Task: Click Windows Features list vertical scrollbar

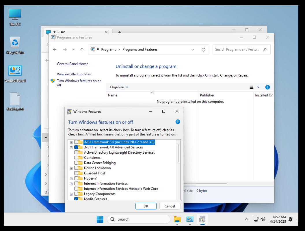Action: click(178, 153)
